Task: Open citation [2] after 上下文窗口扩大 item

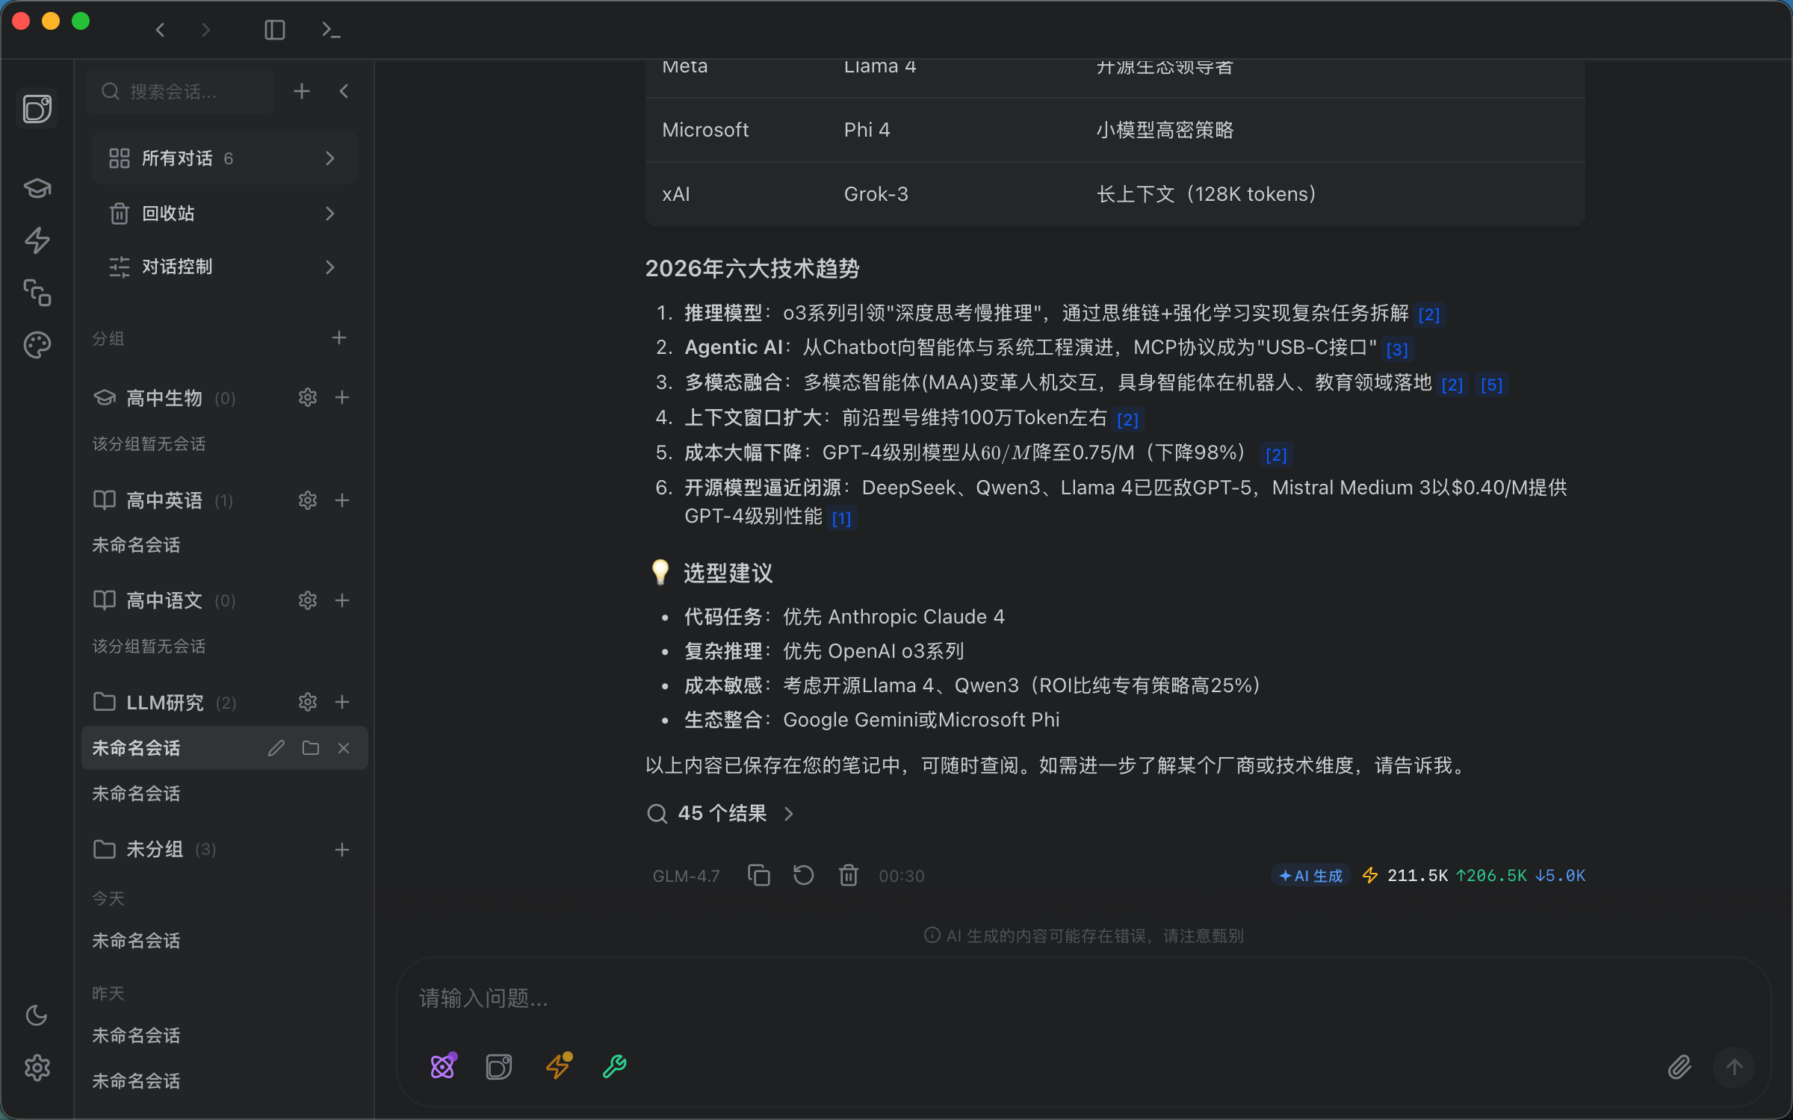Action: point(1127,420)
